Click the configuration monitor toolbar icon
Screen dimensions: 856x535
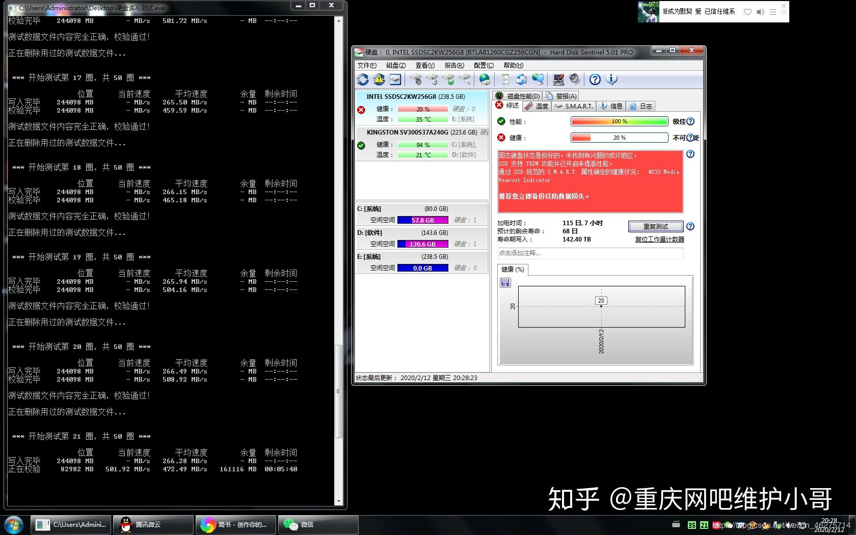click(x=558, y=79)
